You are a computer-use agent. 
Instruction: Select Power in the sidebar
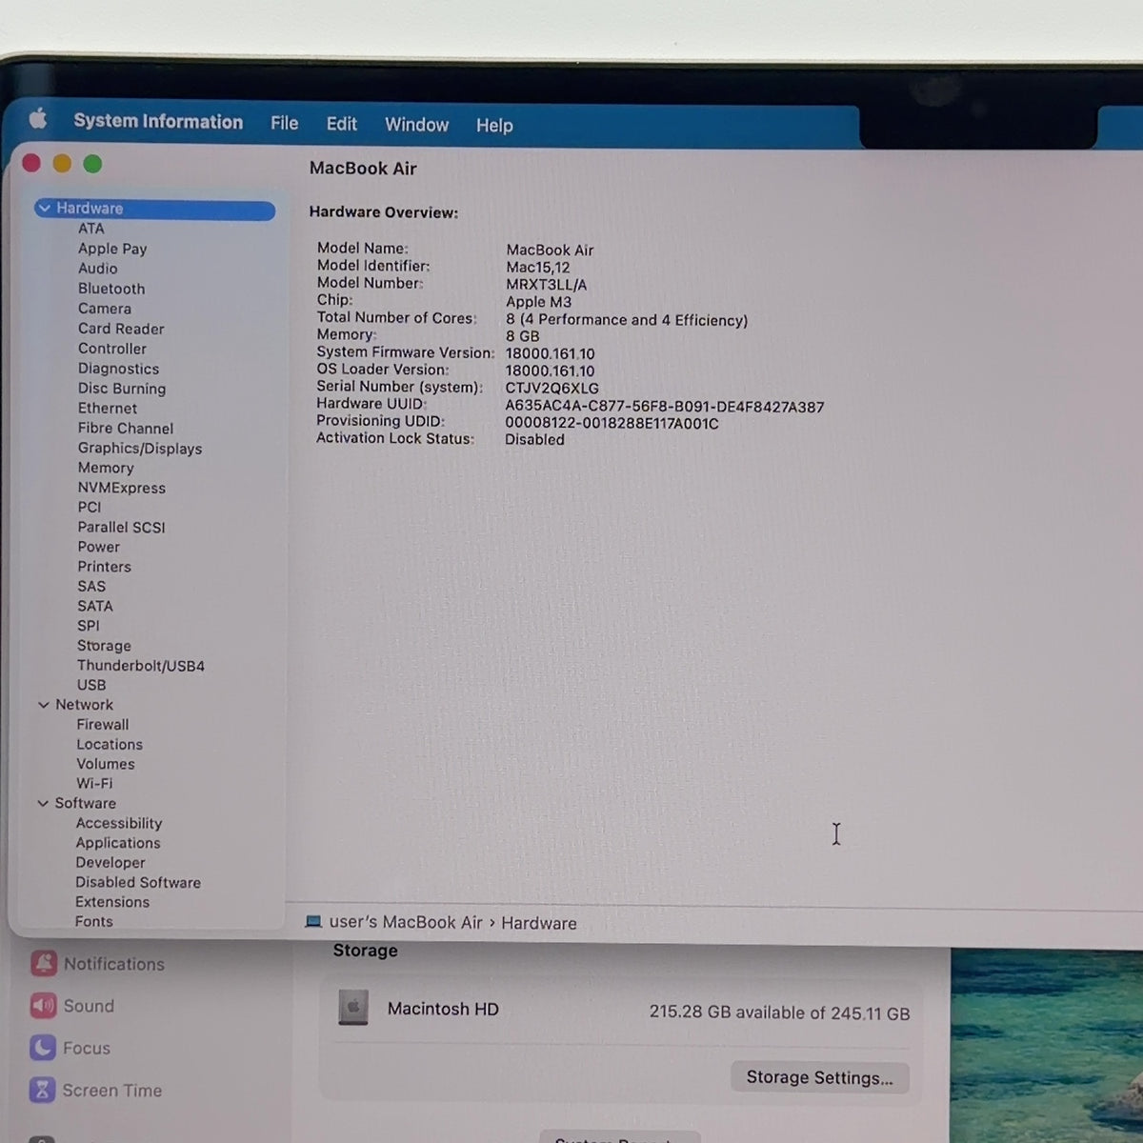99,547
